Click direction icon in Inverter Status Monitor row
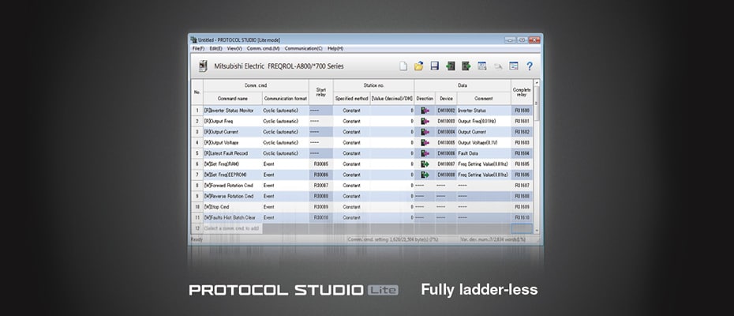Screen dimensions: 734x316 pyautogui.click(x=425, y=111)
